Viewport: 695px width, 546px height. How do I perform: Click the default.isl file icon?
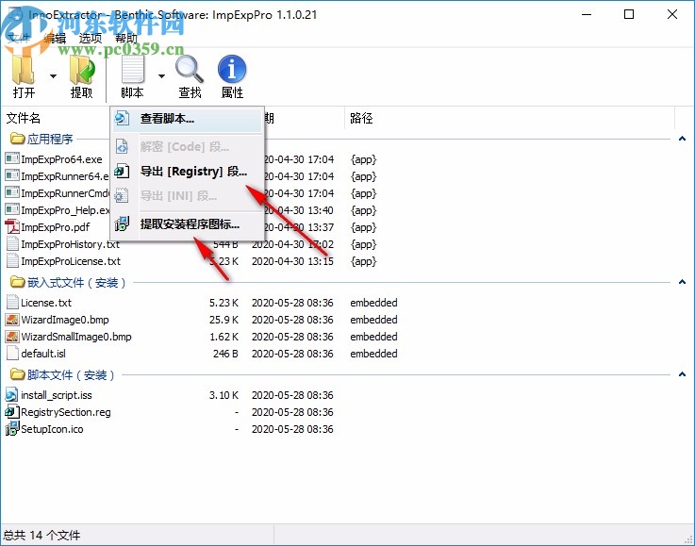(12, 354)
